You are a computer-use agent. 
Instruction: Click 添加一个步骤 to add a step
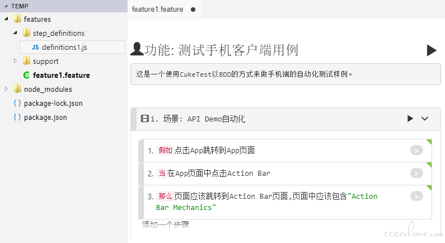pyautogui.click(x=166, y=225)
